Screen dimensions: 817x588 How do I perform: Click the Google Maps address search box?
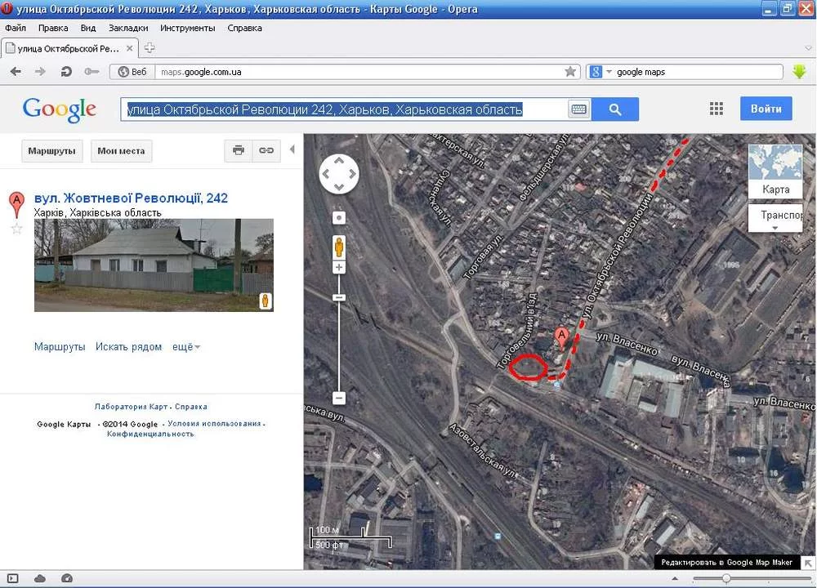(x=344, y=109)
